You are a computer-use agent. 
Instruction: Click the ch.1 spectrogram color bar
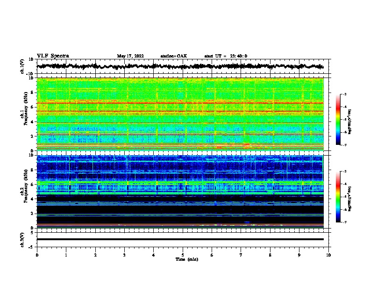click(x=338, y=120)
